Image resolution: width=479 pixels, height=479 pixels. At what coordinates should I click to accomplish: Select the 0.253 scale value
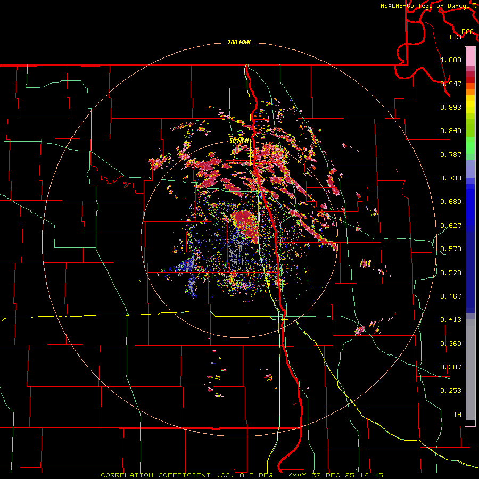point(451,391)
